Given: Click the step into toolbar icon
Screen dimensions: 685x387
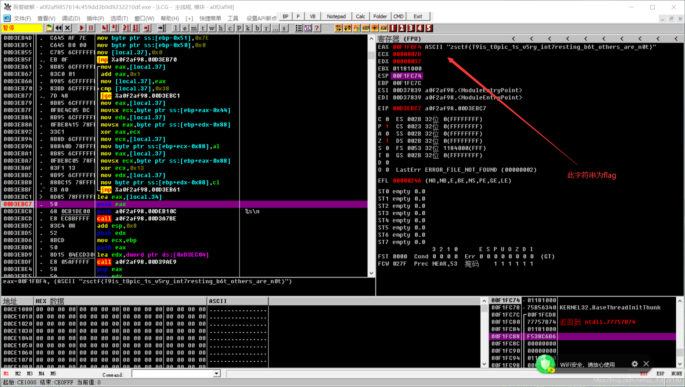Looking at the screenshot, I should (105, 28).
